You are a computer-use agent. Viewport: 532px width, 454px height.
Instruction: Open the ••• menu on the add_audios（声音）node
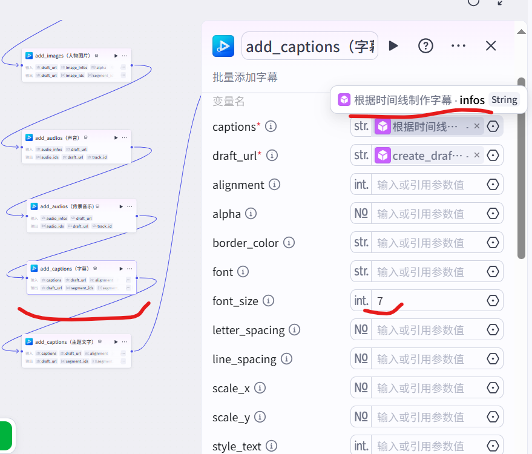124,137
